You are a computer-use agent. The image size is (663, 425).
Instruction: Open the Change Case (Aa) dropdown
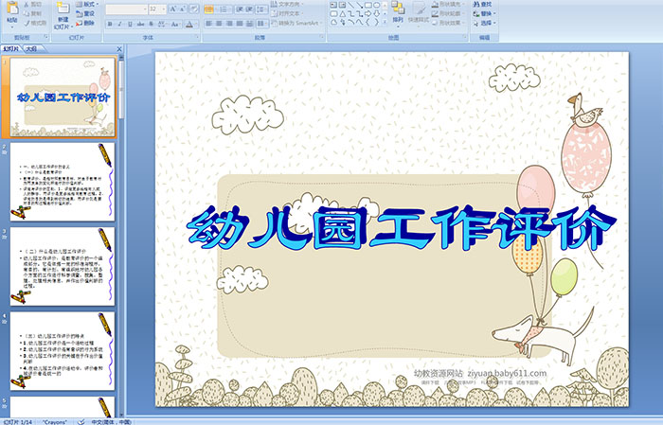(x=175, y=24)
